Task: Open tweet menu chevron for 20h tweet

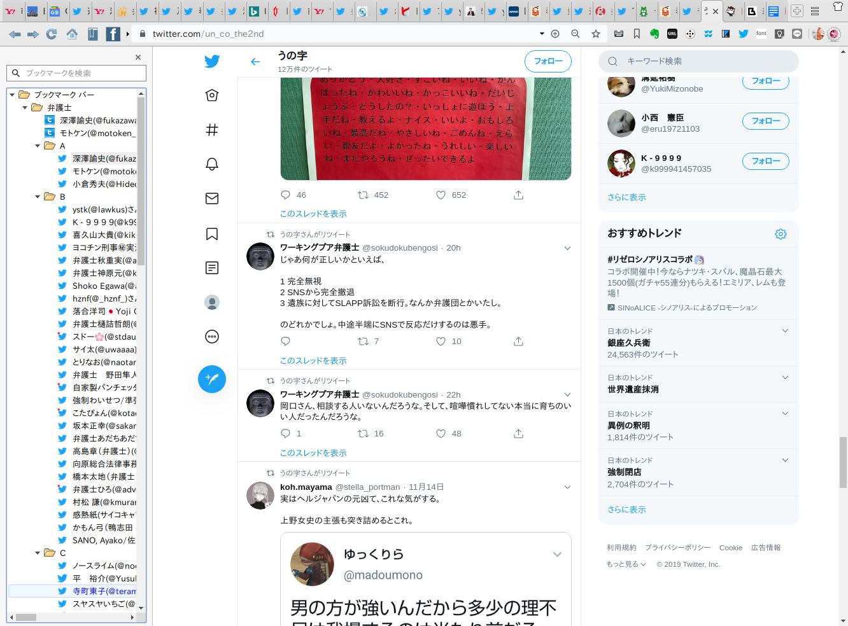Action: pos(567,248)
